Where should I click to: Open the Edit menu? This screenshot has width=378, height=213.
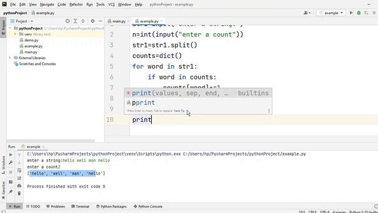pyautogui.click(x=22, y=4)
